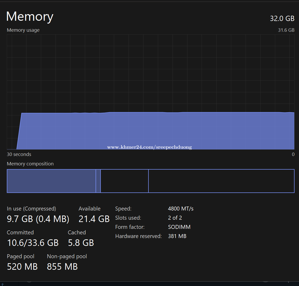Select the 4800 MT/s speed value
Viewport: 299px width, 286px height.
(x=181, y=209)
